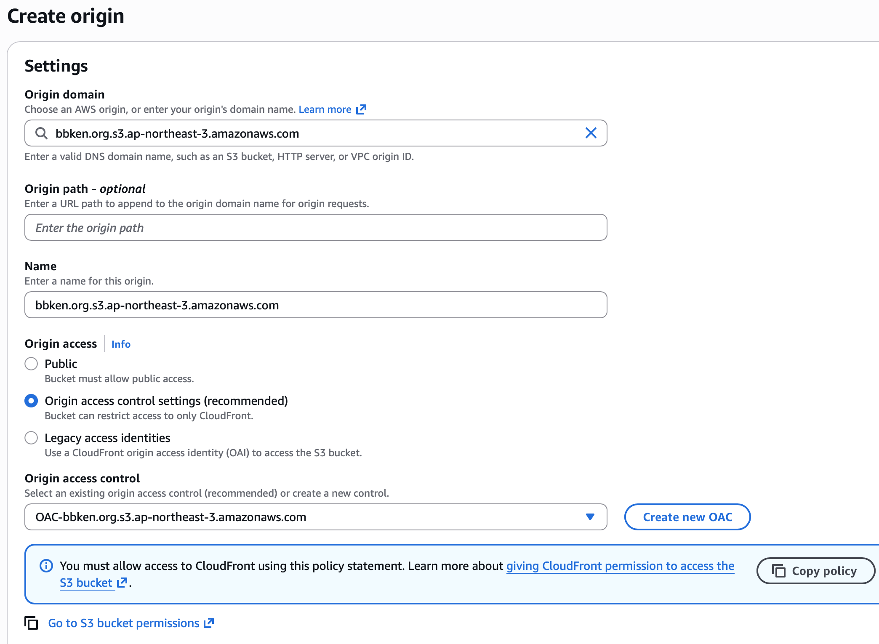The height and width of the screenshot is (644, 879).
Task: Click the Name text field
Action: tap(316, 305)
